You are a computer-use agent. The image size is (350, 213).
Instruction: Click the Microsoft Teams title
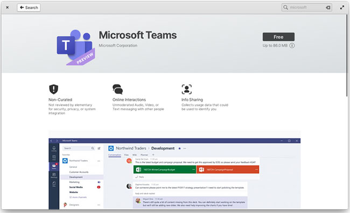pyautogui.click(x=138, y=35)
